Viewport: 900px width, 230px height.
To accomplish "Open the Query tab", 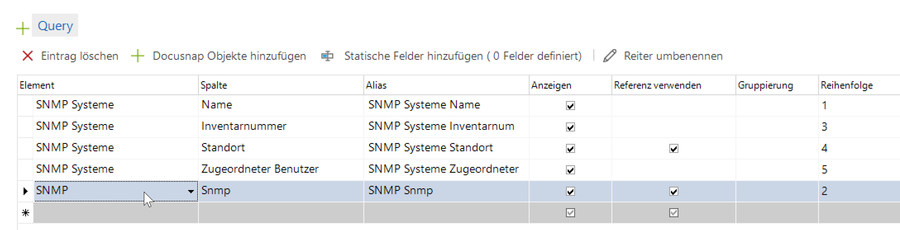I will [x=55, y=26].
